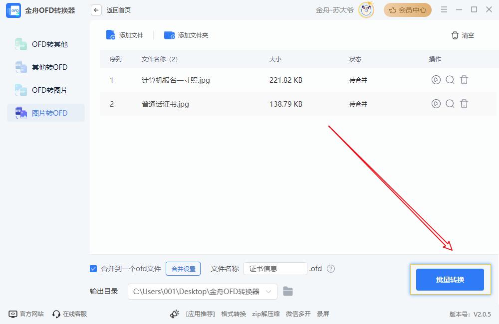Uncheck 合并到一个ofd文件 checkbox
The width and height of the screenshot is (499, 324).
(93, 269)
